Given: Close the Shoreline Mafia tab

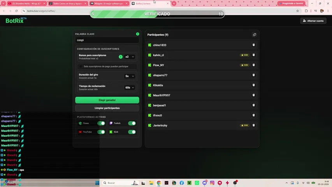Looking at the screenshot, I should point(44,4).
